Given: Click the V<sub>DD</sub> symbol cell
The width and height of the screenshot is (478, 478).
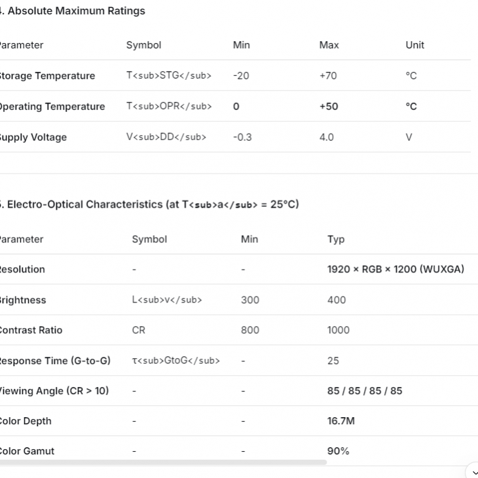Looking at the screenshot, I should click(166, 137).
